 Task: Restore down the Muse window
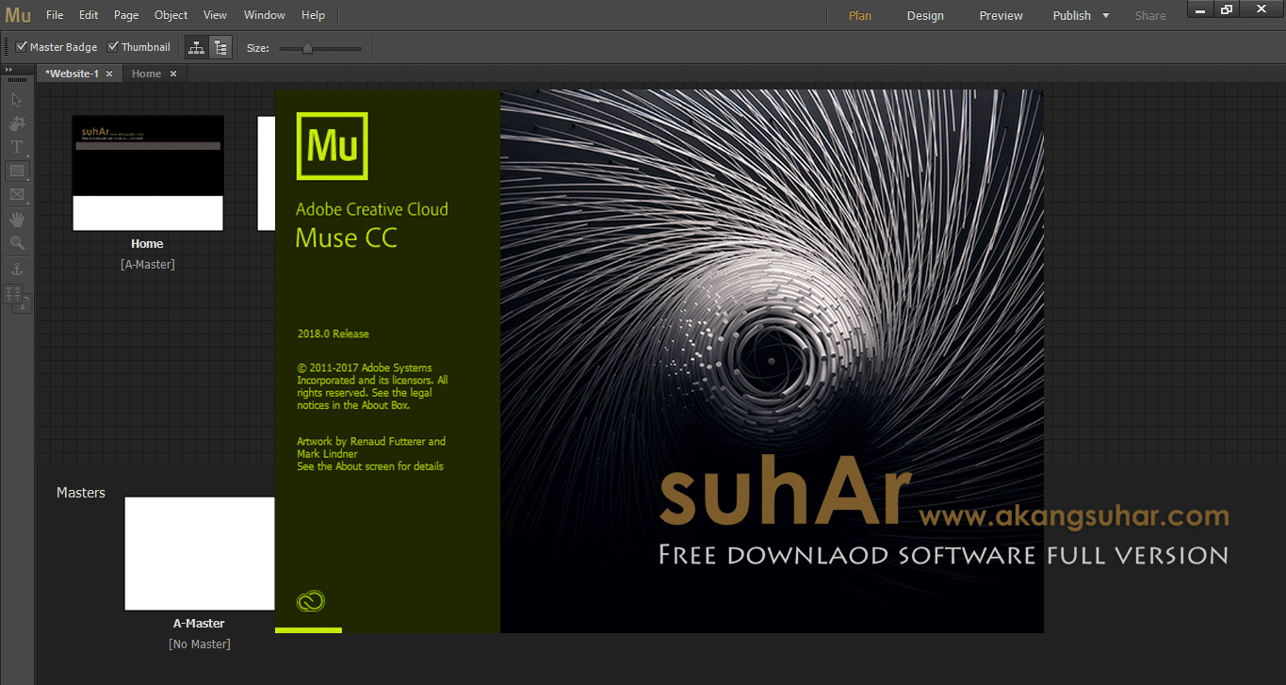tap(1227, 8)
